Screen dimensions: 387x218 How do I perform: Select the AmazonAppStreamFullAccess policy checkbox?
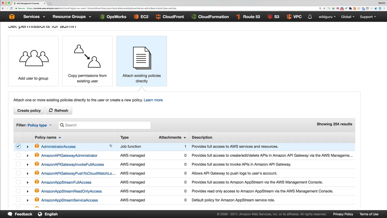[18, 182]
